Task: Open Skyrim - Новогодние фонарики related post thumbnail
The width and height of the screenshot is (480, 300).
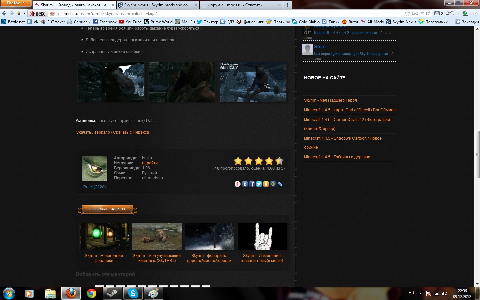Action: pos(104,236)
